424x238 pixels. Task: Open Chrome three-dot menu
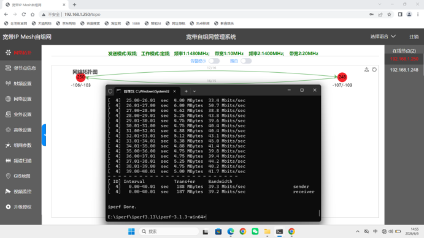click(x=418, y=14)
